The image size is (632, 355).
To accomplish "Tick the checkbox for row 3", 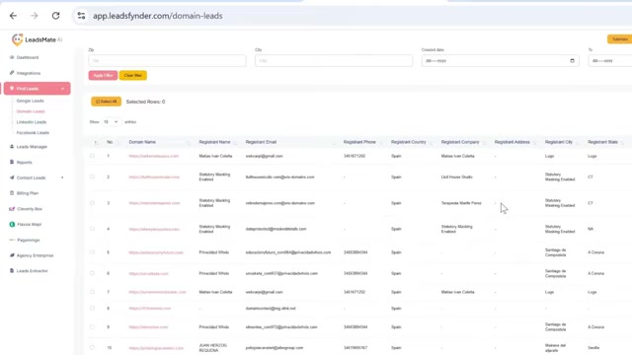I will pyautogui.click(x=92, y=203).
